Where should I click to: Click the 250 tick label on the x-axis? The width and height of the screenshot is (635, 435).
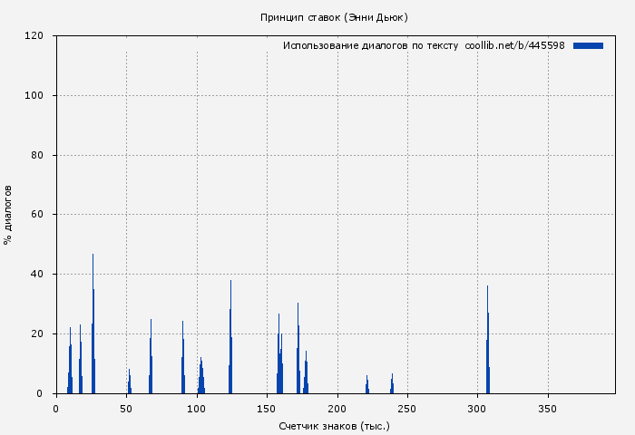[407, 409]
